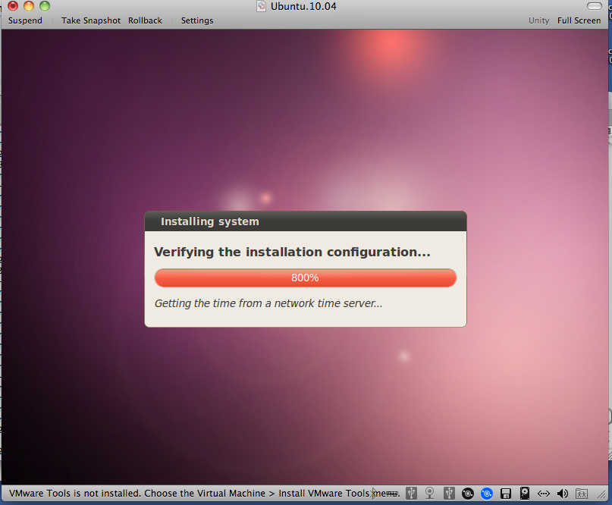Enter Full Screen mode
Screen dimensions: 612x505
[x=579, y=20]
